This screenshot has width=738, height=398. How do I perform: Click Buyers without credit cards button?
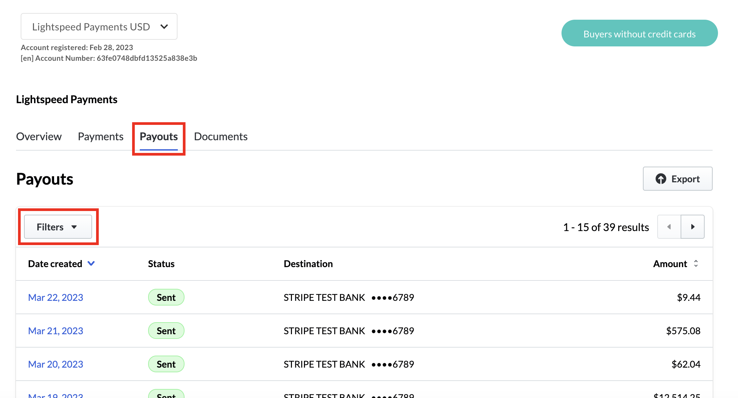[x=639, y=33]
